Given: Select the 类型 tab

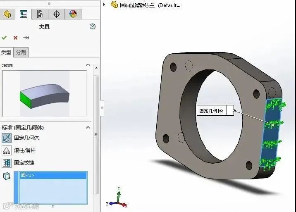Looking at the screenshot, I should (x=6, y=52).
